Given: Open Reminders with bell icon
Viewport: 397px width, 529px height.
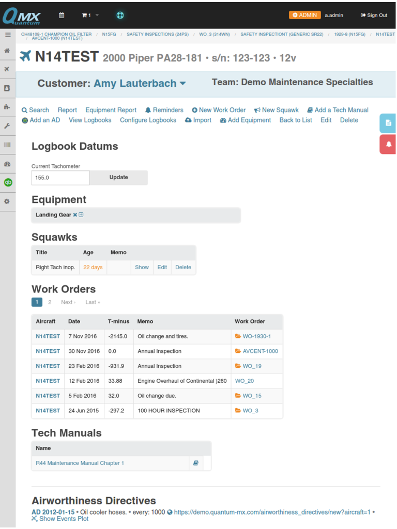Looking at the screenshot, I should coord(164,110).
